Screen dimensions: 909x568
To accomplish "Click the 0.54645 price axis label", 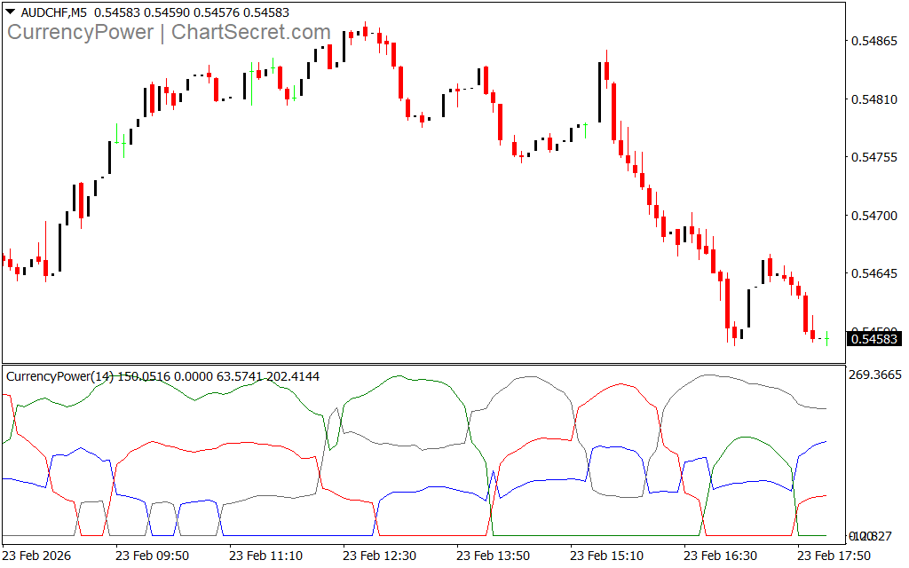I will [874, 273].
